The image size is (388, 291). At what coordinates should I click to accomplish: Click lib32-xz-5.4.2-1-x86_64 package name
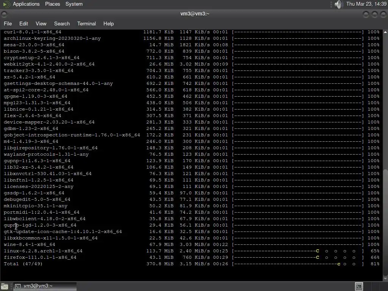pos(39,167)
